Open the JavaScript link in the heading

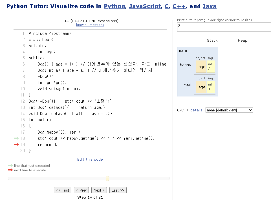(145, 6)
